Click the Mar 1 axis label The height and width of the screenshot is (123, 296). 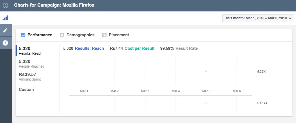(x=84, y=91)
